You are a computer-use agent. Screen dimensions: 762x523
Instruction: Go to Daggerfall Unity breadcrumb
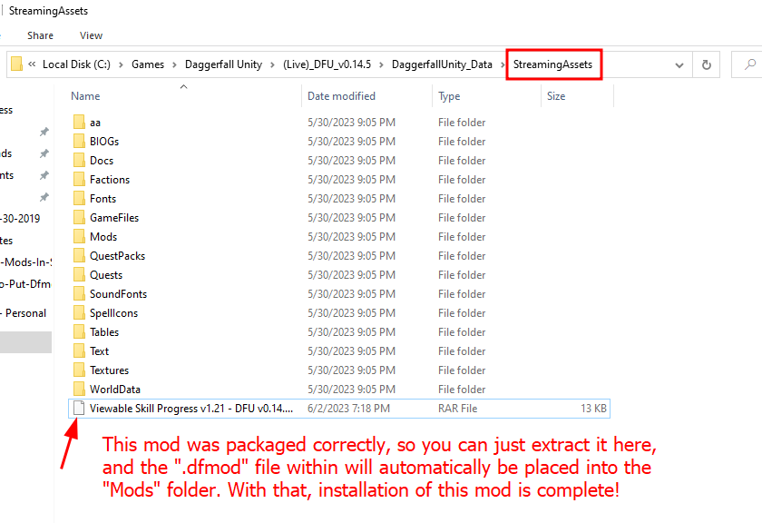(x=223, y=64)
